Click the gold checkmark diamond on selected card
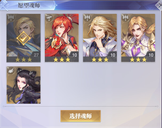 (x=23, y=38)
